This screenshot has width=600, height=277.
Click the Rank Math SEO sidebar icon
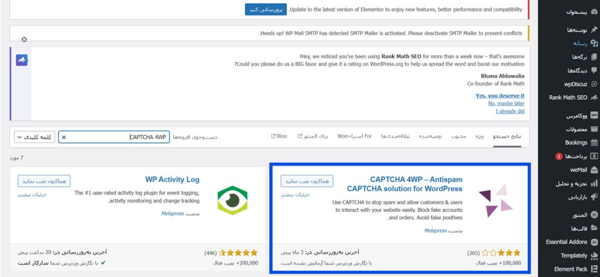click(594, 98)
